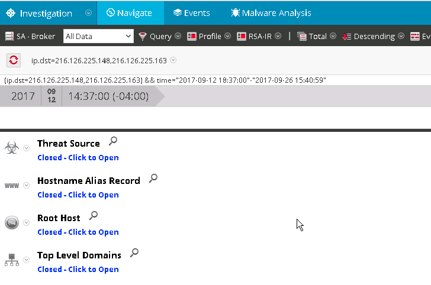Click the Top Level Domains network icon

tap(12, 260)
